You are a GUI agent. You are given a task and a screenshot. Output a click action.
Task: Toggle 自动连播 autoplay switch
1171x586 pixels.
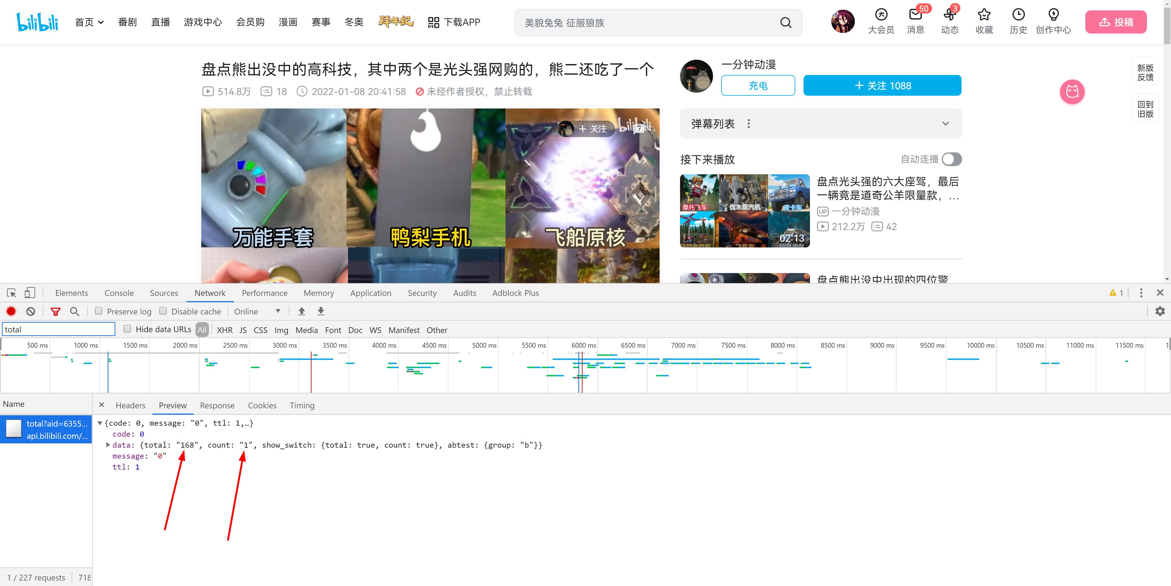951,159
